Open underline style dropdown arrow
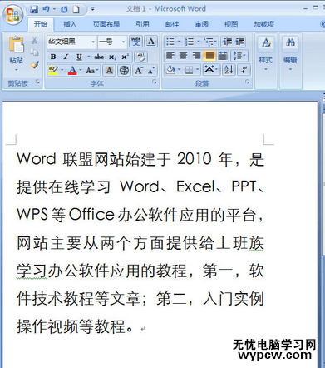Screen dimensions: 325x368 point(89,57)
